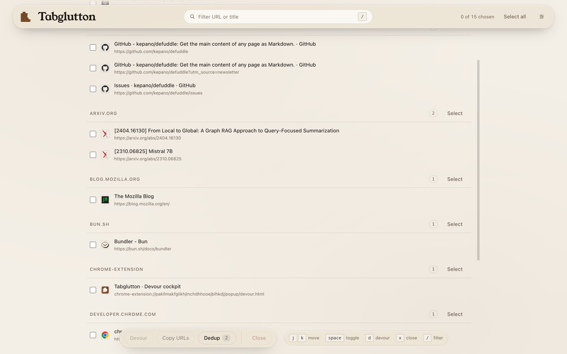Click URL https://arxiv.org/abs/2404.16130
The image size is (567, 354).
coord(148,138)
